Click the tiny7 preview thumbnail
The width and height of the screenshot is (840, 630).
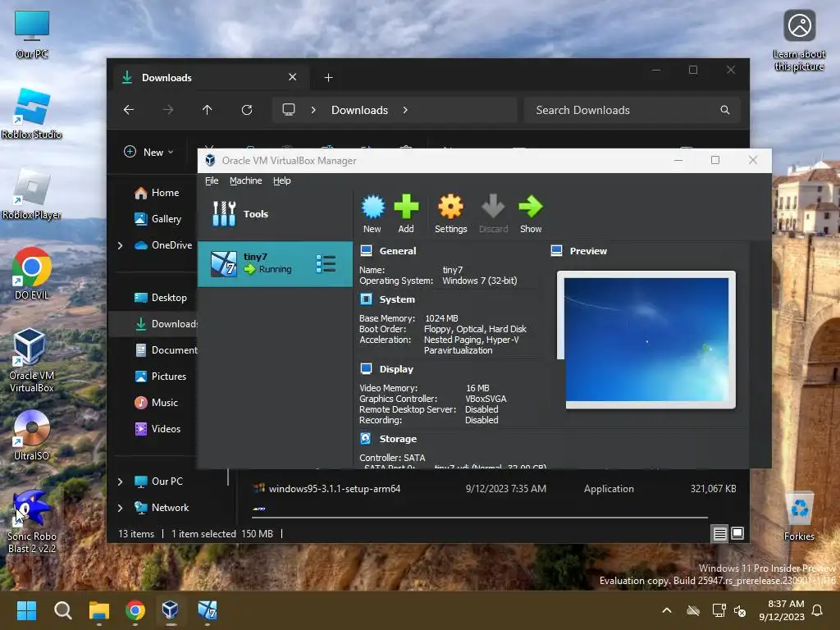(x=646, y=340)
